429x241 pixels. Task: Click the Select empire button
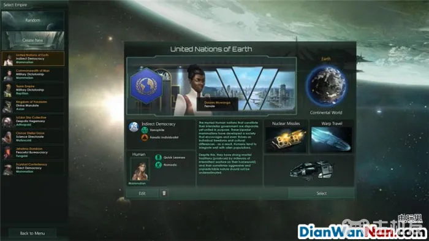click(322, 193)
